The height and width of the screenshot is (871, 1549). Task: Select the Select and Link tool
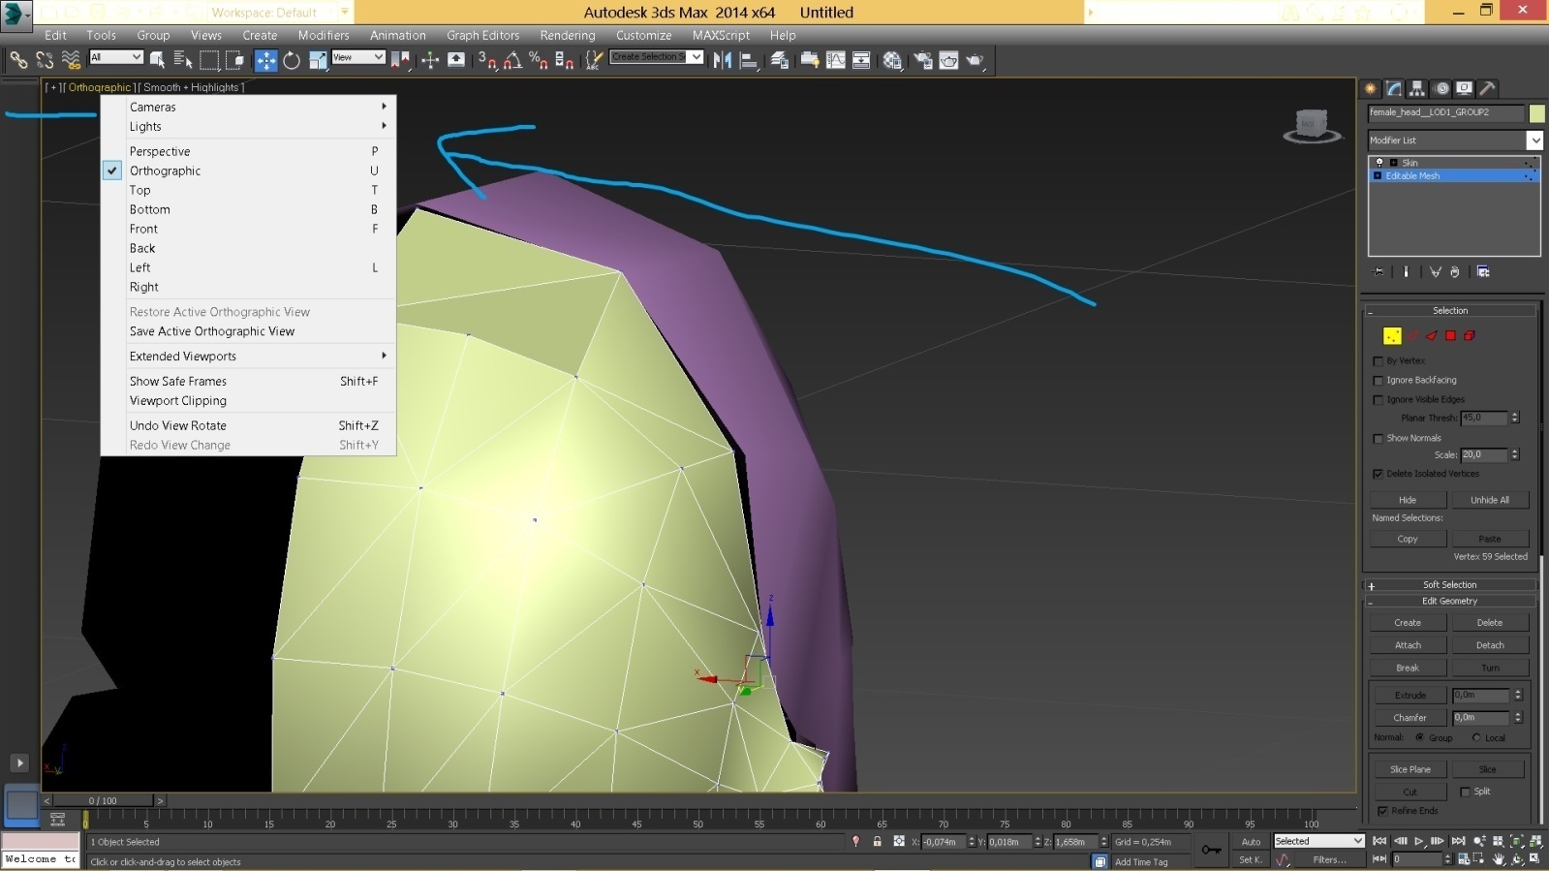[x=18, y=60]
